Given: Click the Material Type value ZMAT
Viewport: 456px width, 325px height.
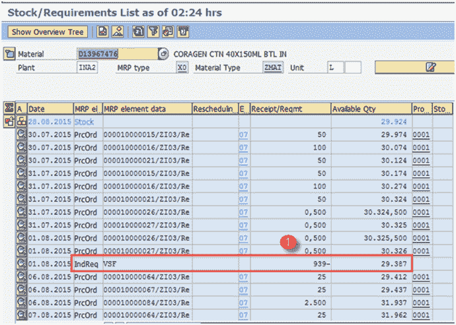Looking at the screenshot, I should [273, 68].
